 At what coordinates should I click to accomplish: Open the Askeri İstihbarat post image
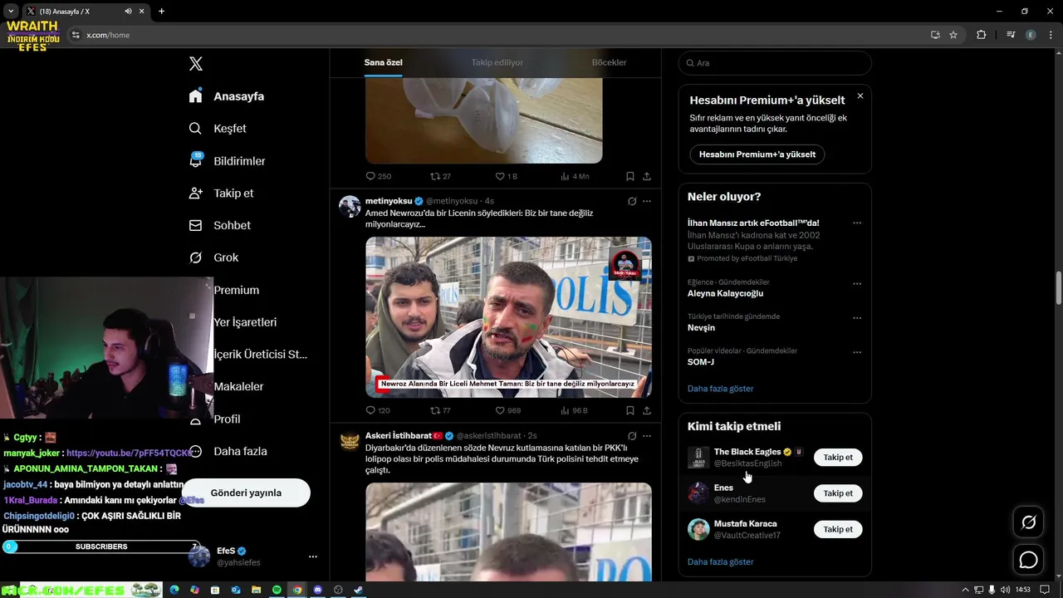point(508,532)
